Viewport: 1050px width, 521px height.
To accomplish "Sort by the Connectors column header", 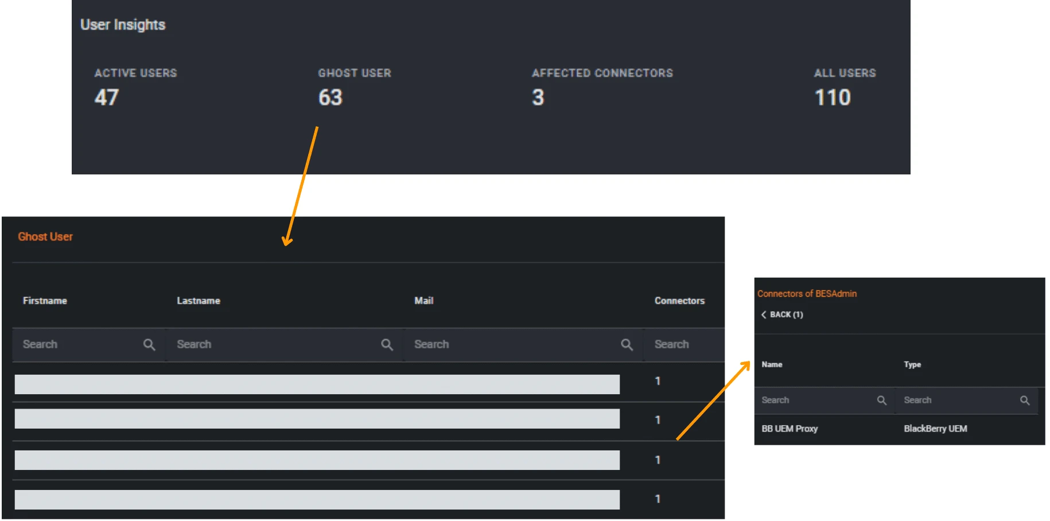I will click(x=679, y=301).
